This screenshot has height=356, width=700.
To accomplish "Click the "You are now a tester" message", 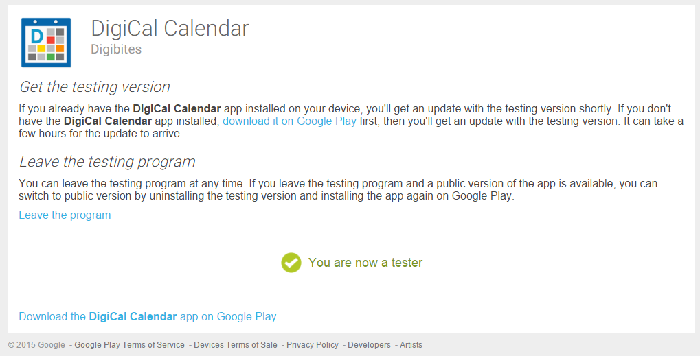I will [365, 263].
